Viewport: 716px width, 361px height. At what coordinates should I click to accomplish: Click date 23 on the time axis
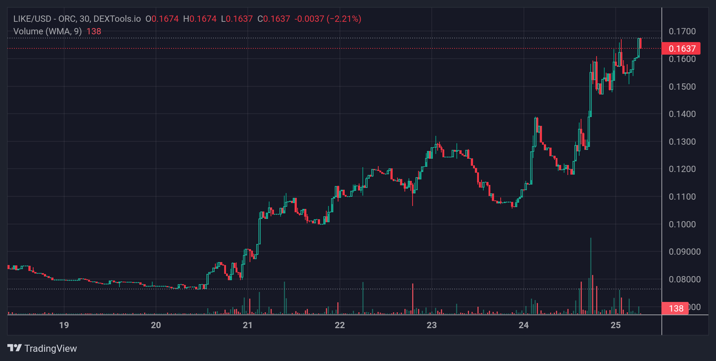[x=431, y=325]
